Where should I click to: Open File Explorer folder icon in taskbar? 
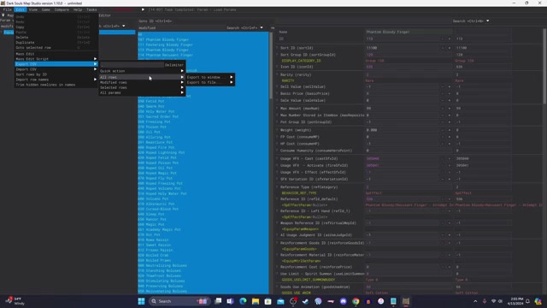(x=256, y=301)
